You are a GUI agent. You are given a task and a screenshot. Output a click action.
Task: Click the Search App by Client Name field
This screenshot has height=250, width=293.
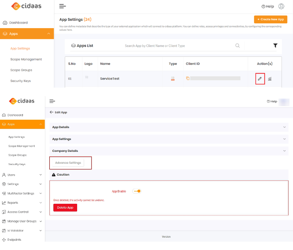[x=176, y=46]
